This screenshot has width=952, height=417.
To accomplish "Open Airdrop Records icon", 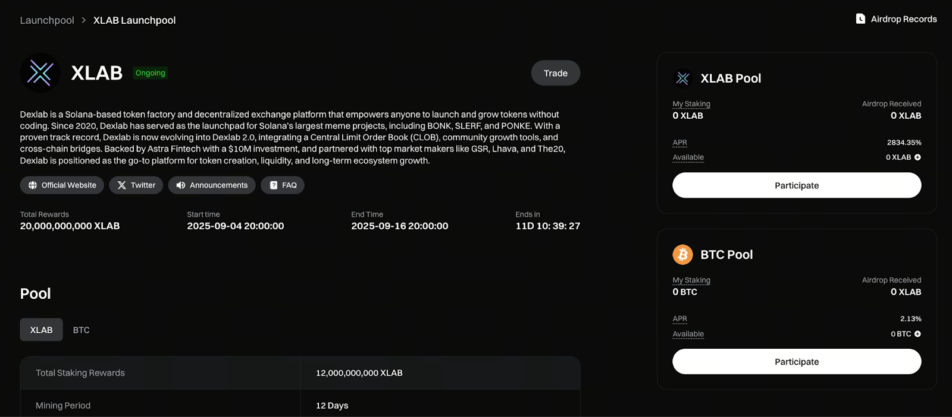I will tap(860, 19).
